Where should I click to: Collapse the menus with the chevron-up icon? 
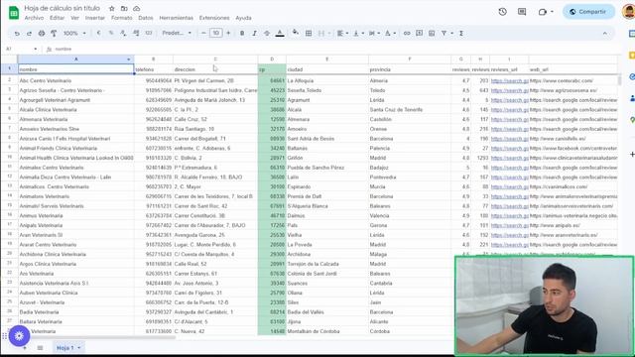(x=605, y=33)
